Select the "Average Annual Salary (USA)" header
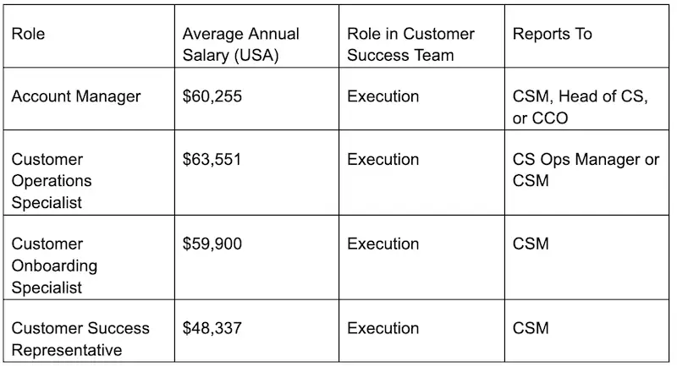This screenshot has height=367, width=677. (x=239, y=45)
